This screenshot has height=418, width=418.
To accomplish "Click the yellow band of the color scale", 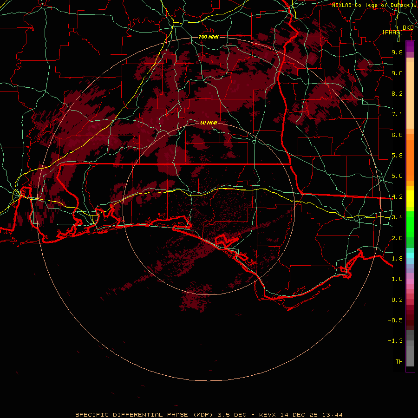I will [410, 199].
